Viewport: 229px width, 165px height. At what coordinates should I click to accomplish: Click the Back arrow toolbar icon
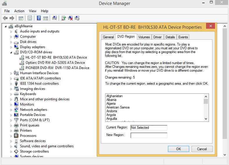(x=5, y=18)
